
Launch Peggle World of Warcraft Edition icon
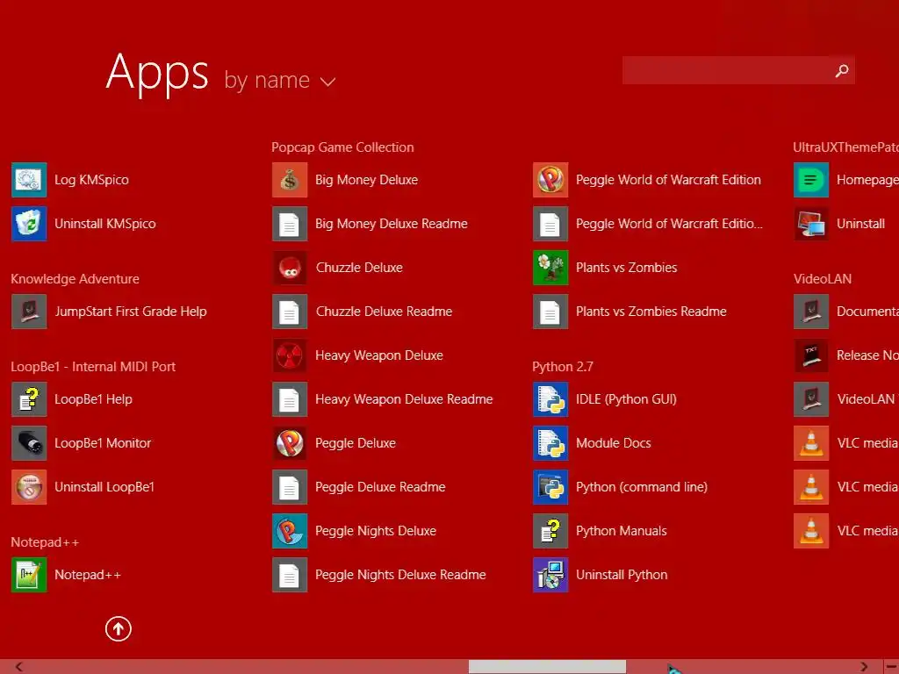click(550, 180)
